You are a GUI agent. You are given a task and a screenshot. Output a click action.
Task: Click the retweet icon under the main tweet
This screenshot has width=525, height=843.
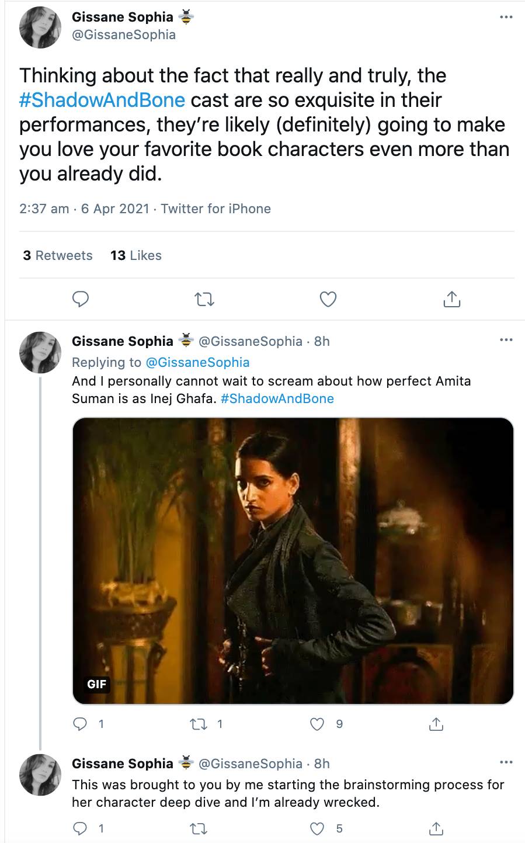click(x=204, y=299)
